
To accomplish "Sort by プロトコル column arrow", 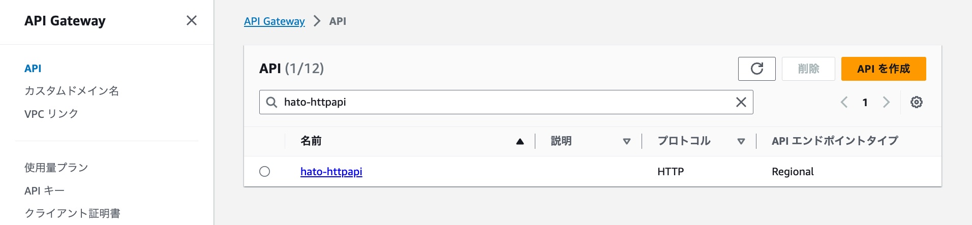I will [741, 141].
